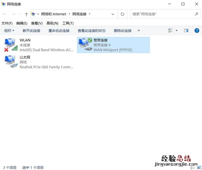Go up one folder level

27,14
